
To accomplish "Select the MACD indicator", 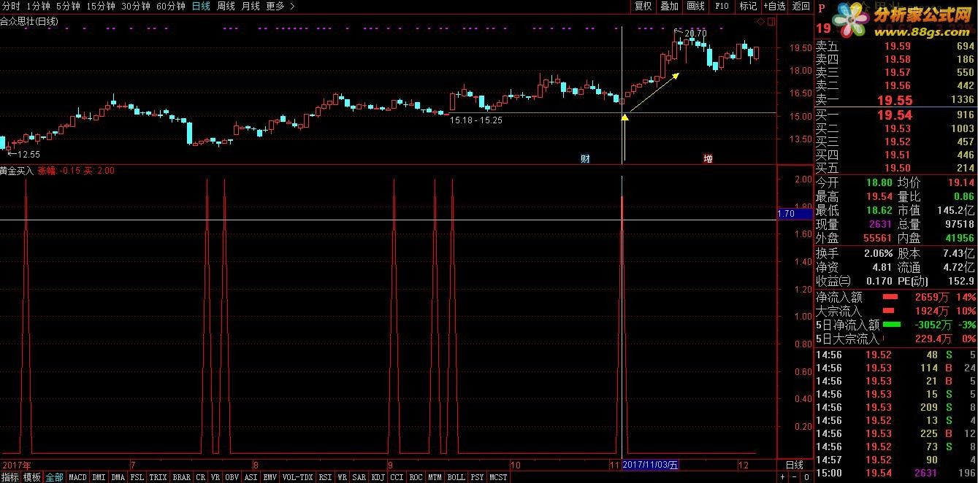I will [77, 477].
